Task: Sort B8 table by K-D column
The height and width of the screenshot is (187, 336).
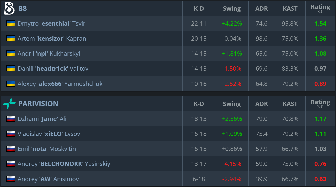Action: [199, 9]
